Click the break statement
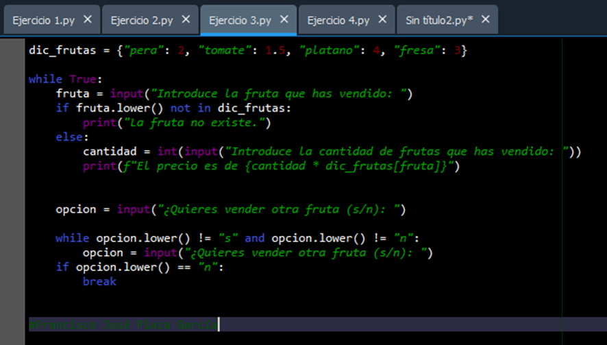This screenshot has height=345, width=607. click(99, 281)
